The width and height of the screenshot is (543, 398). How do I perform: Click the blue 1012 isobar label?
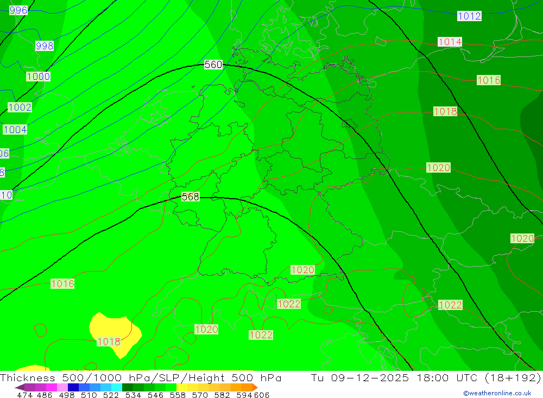(469, 16)
